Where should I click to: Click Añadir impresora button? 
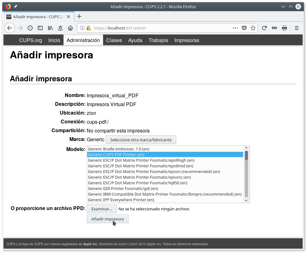coord(107,219)
